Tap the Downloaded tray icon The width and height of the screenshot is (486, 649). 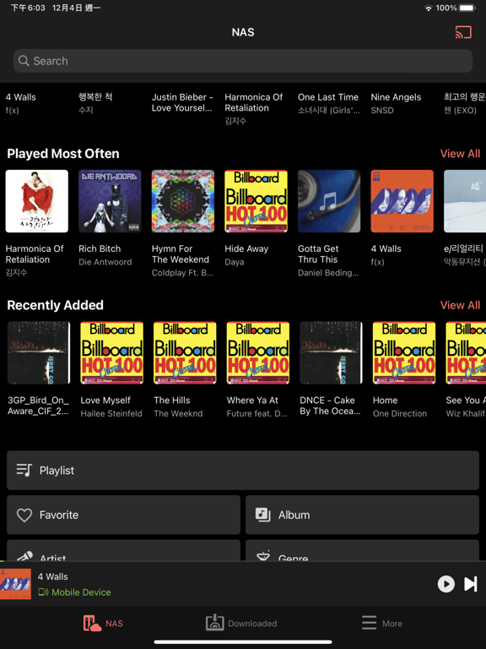tap(214, 623)
